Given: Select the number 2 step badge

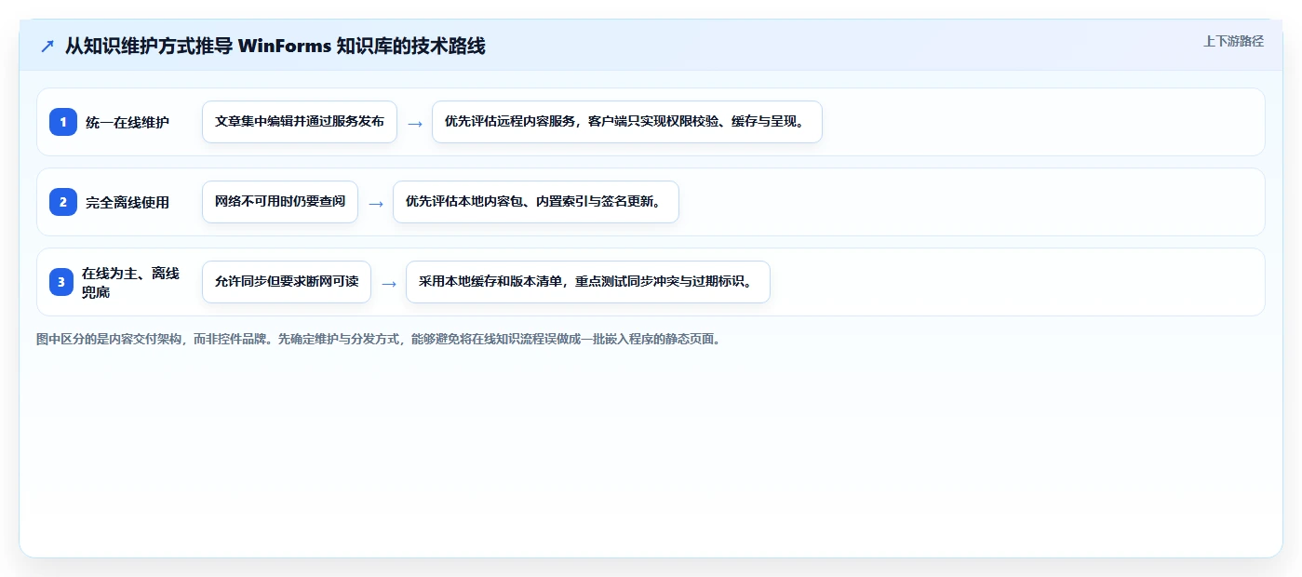Looking at the screenshot, I should 63,202.
